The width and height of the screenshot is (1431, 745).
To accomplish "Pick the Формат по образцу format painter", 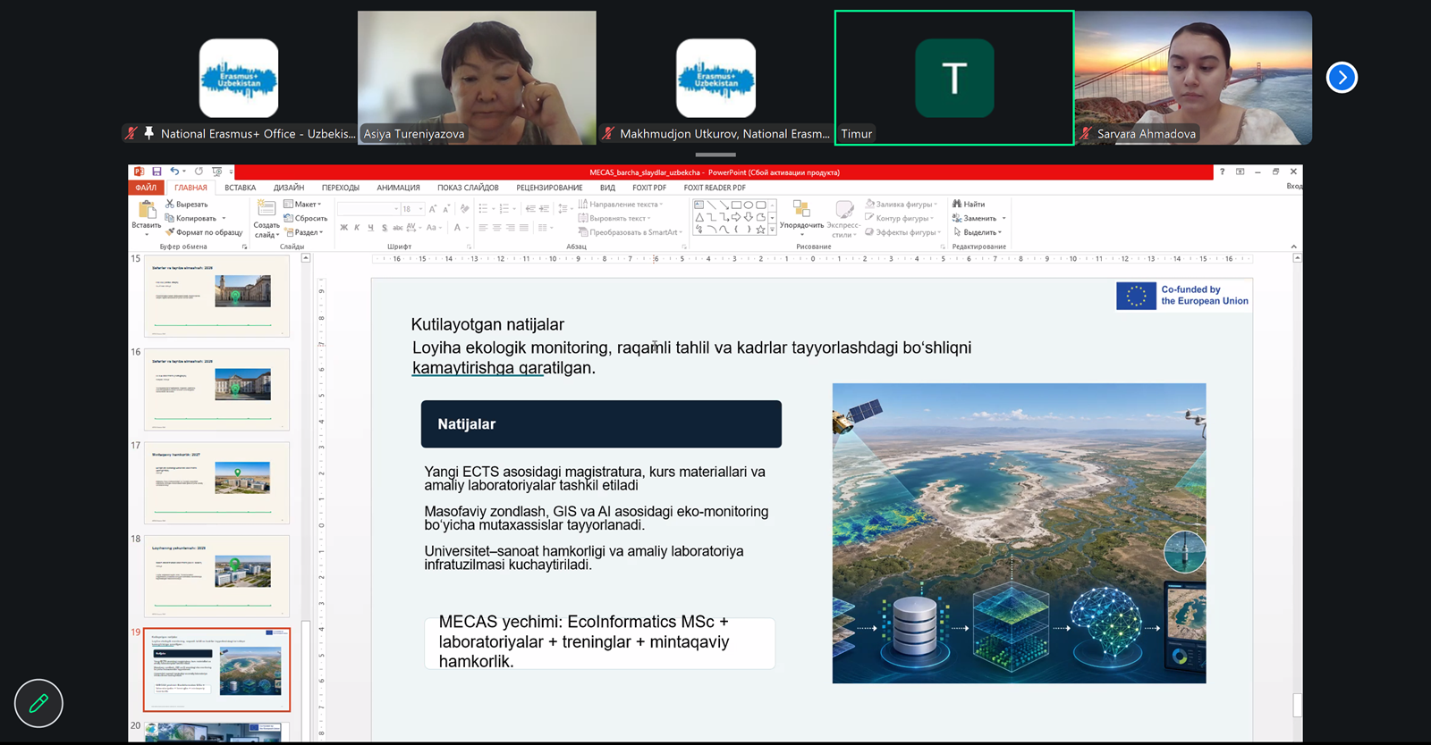I will (x=204, y=232).
